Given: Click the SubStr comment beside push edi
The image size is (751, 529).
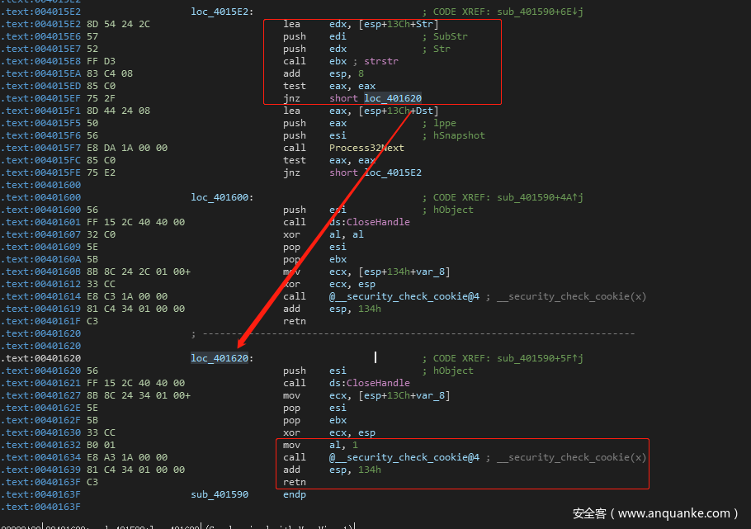Looking at the screenshot, I should pyautogui.click(x=450, y=36).
